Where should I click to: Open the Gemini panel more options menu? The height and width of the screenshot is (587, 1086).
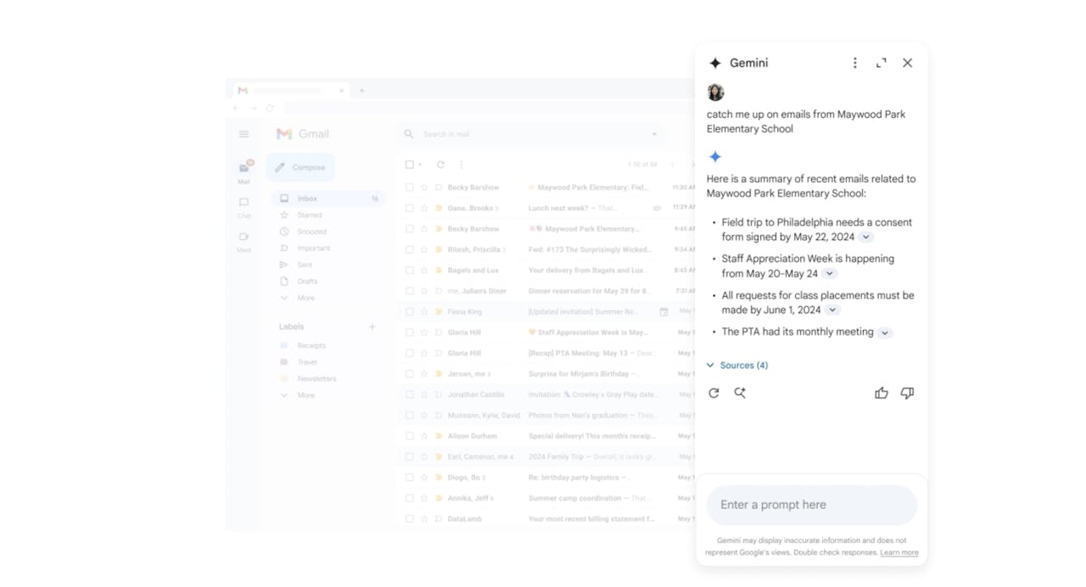point(854,63)
